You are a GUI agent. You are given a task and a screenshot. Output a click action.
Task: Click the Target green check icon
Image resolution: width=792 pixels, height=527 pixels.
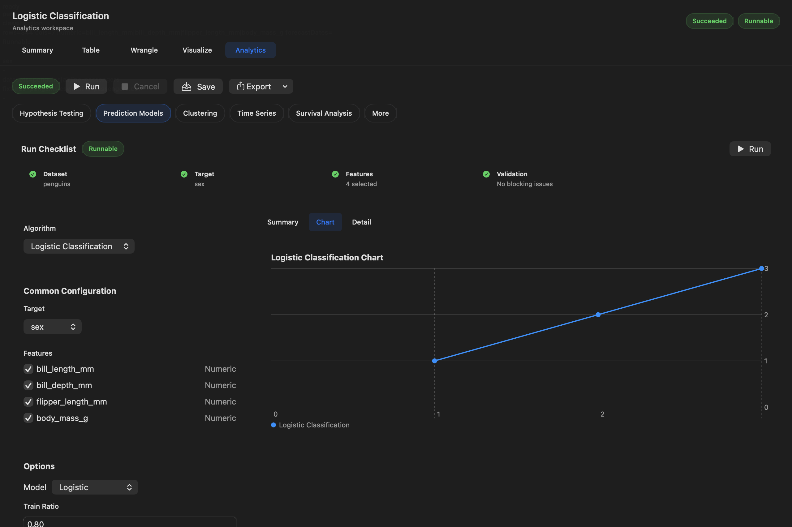point(184,174)
